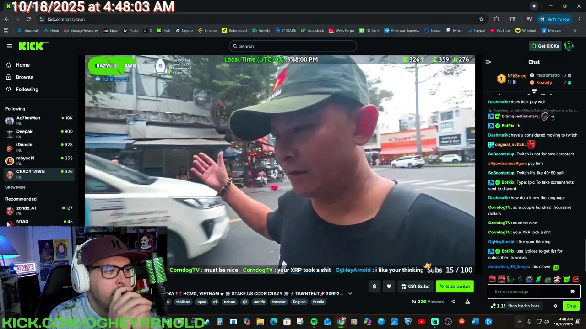Open Spotify from the taskbar
Image resolution: width=586 pixels, height=329 pixels.
[x=314, y=322]
